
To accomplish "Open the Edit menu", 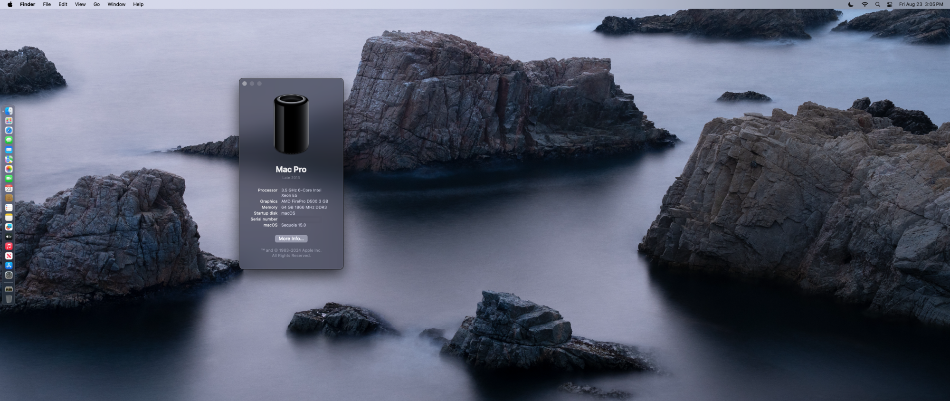I will [x=63, y=4].
